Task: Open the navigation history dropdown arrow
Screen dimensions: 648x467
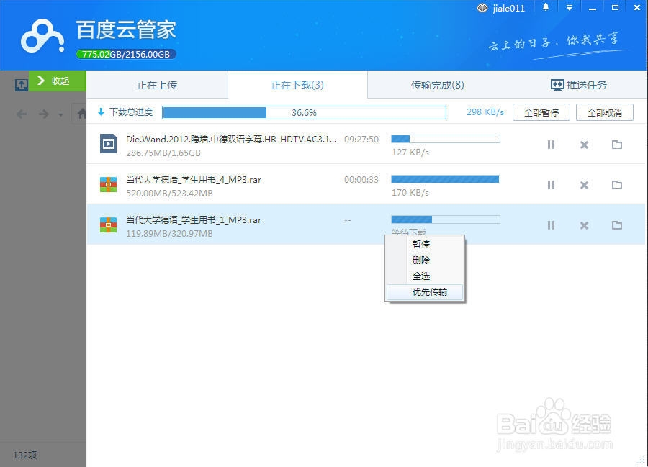Action: 60,115
